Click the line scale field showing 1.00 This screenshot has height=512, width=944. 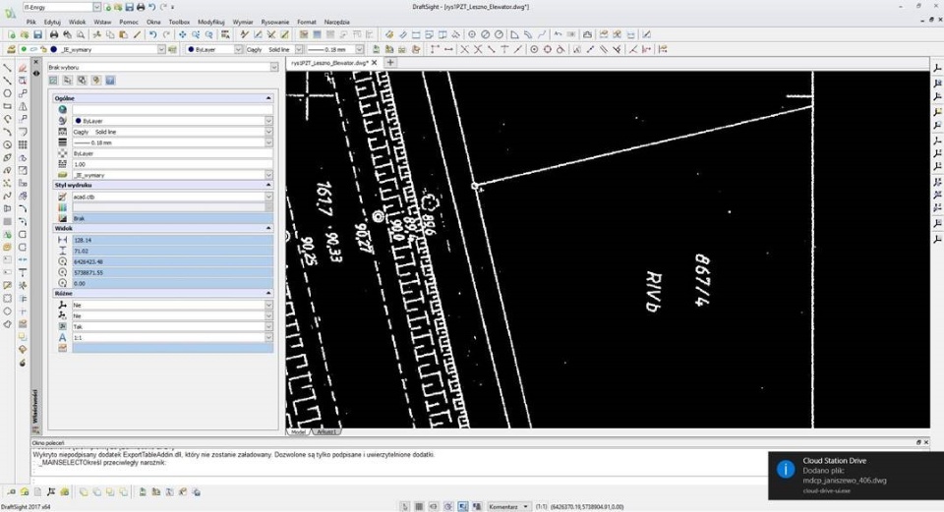[x=172, y=164]
